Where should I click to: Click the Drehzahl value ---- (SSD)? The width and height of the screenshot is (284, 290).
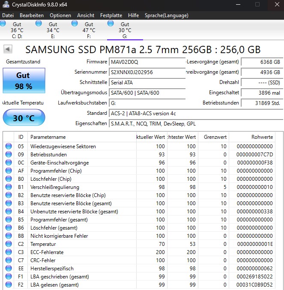(x=262, y=83)
